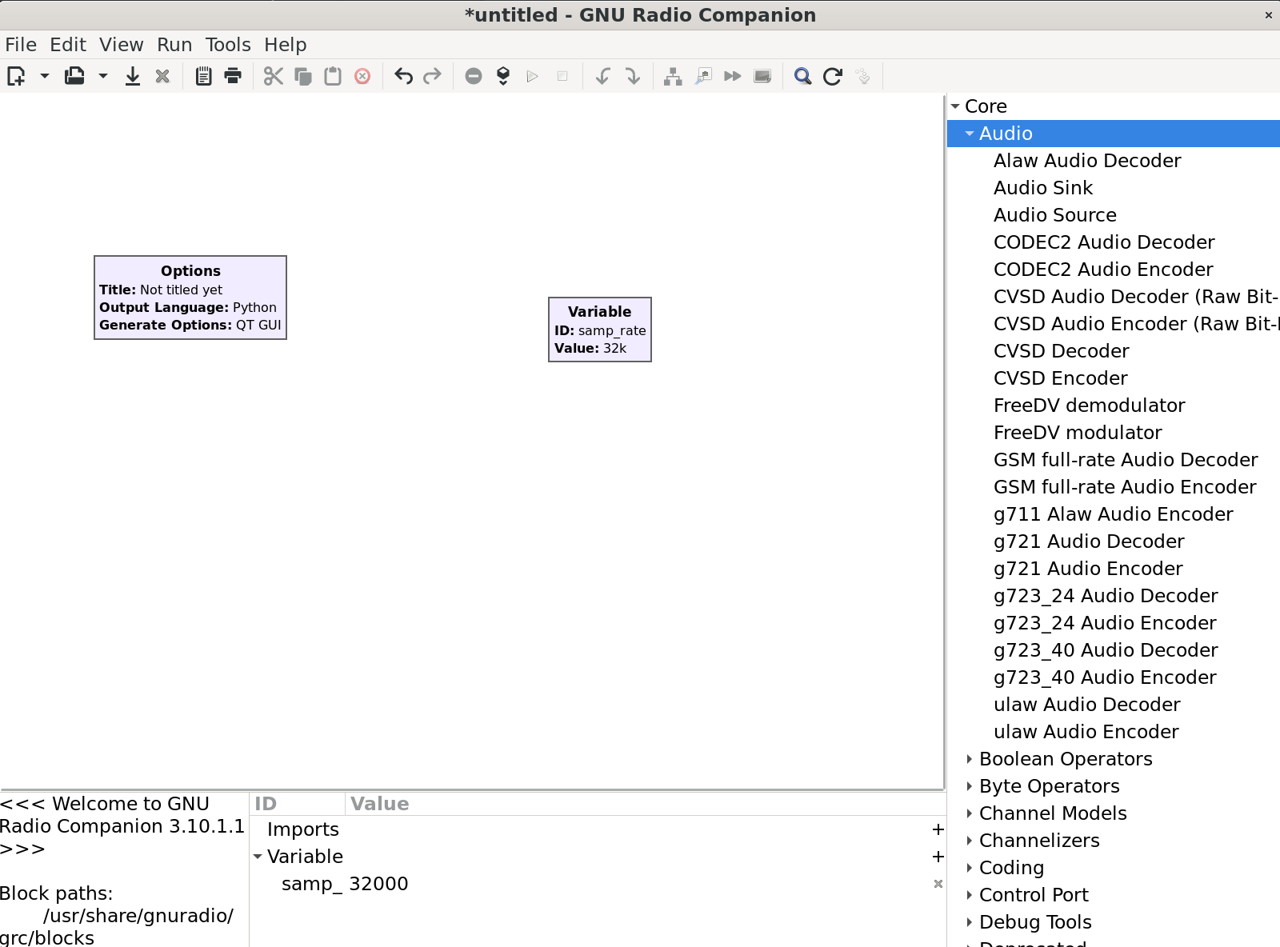
Task: Select Audio Source block
Action: [1055, 215]
